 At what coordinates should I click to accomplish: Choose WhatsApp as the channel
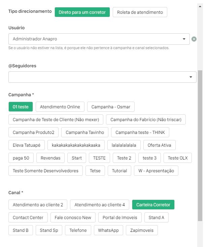(x=108, y=230)
